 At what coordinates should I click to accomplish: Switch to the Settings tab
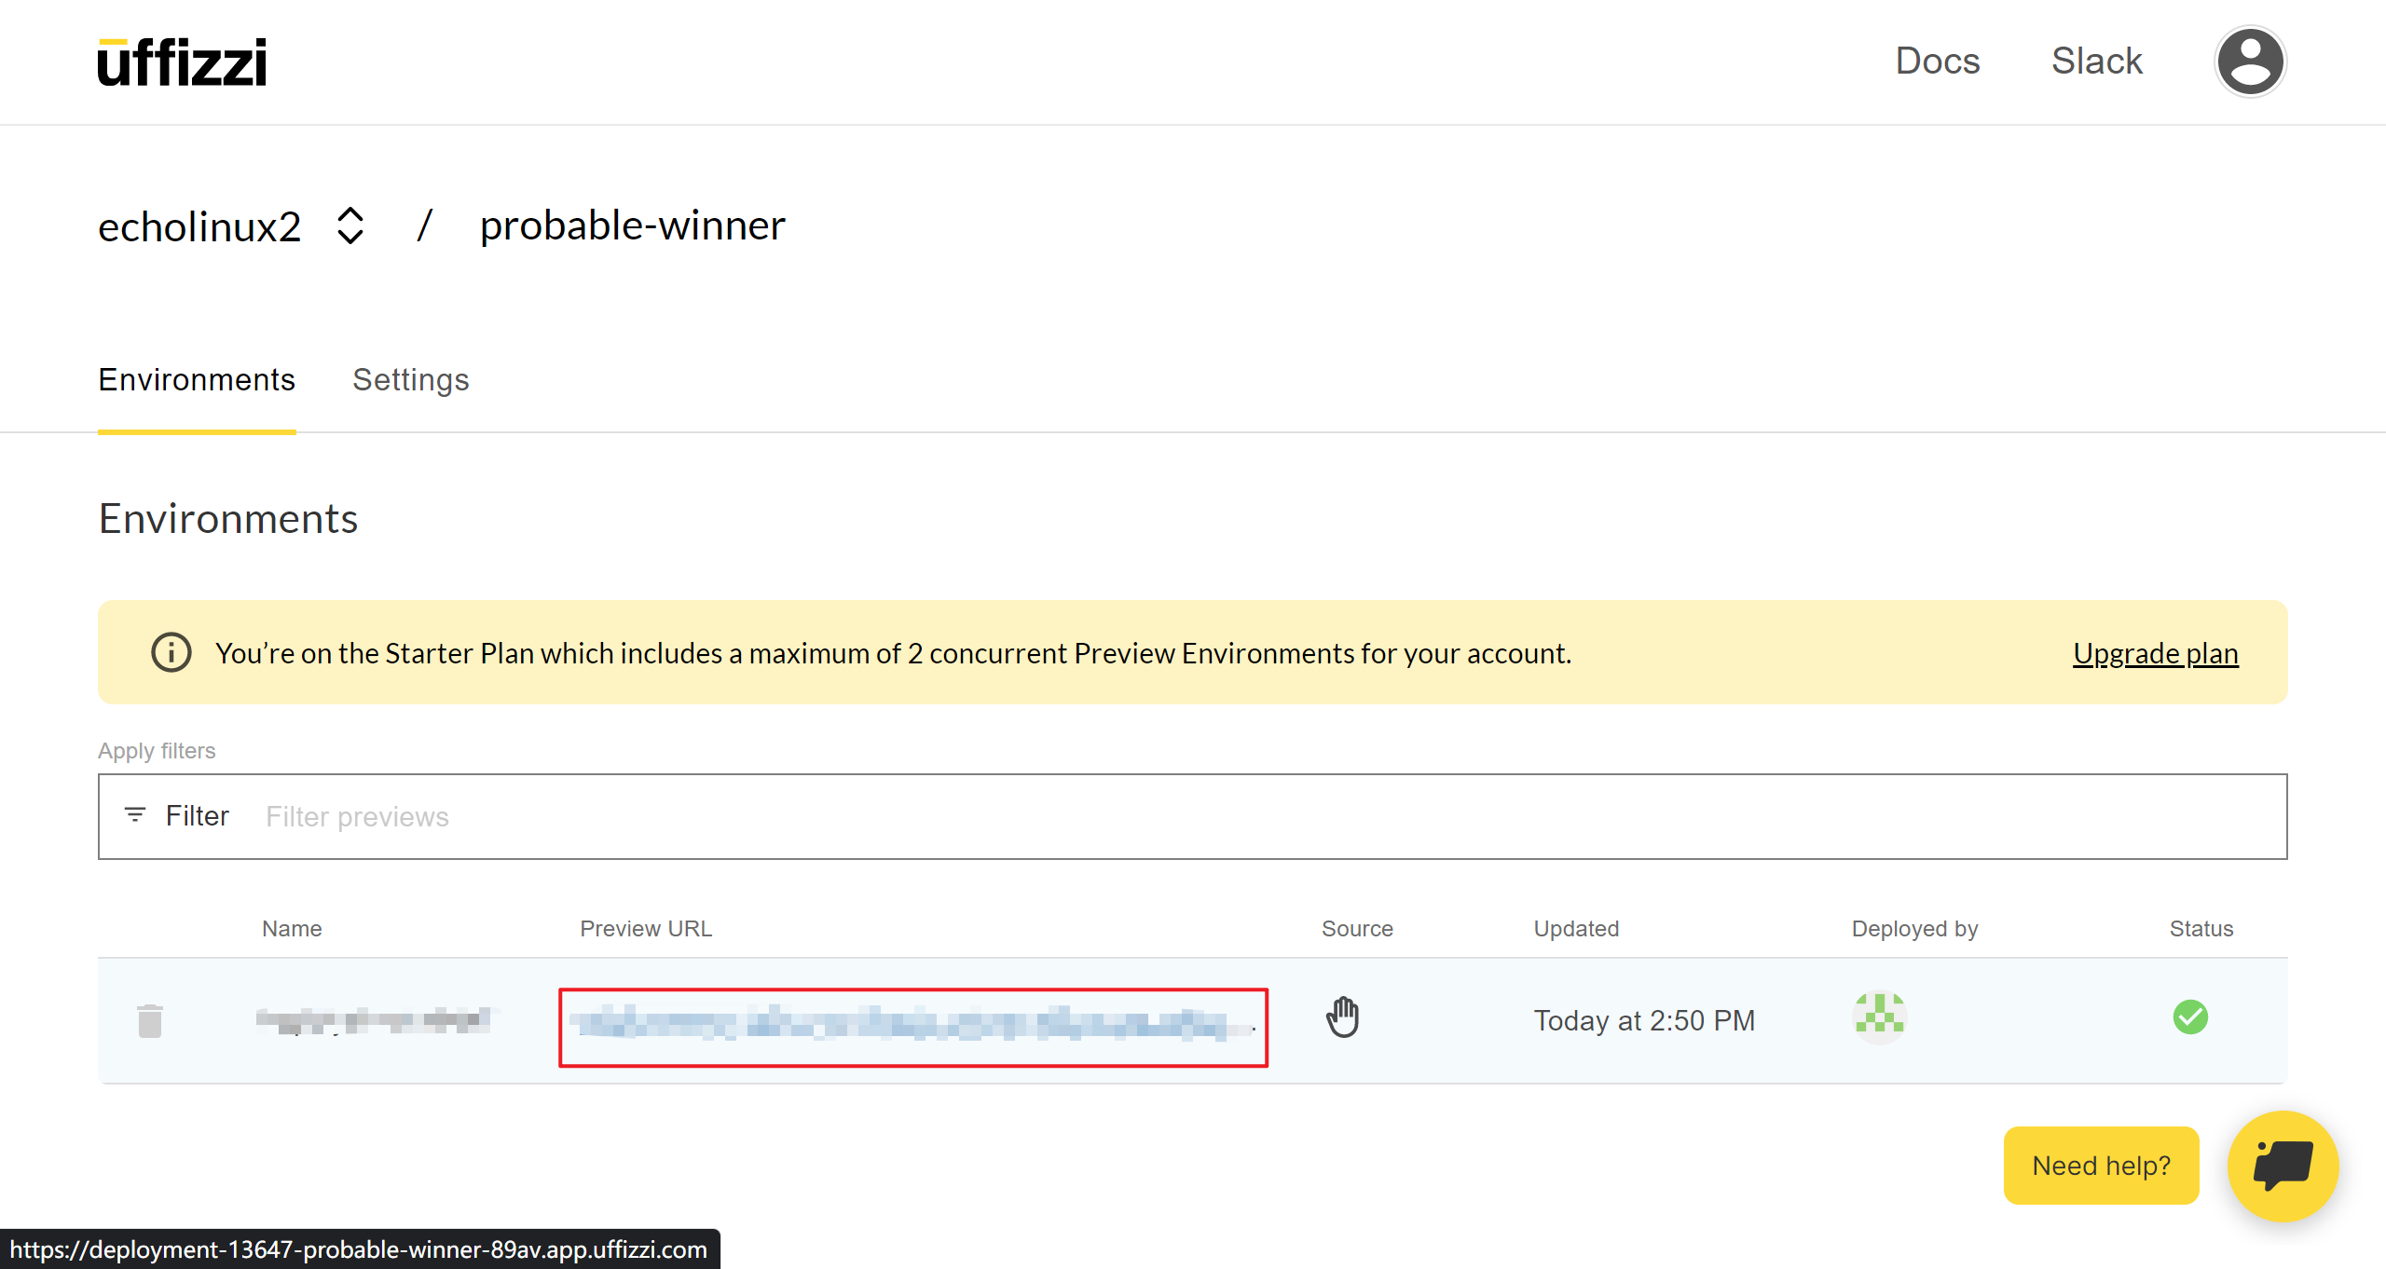coord(410,380)
